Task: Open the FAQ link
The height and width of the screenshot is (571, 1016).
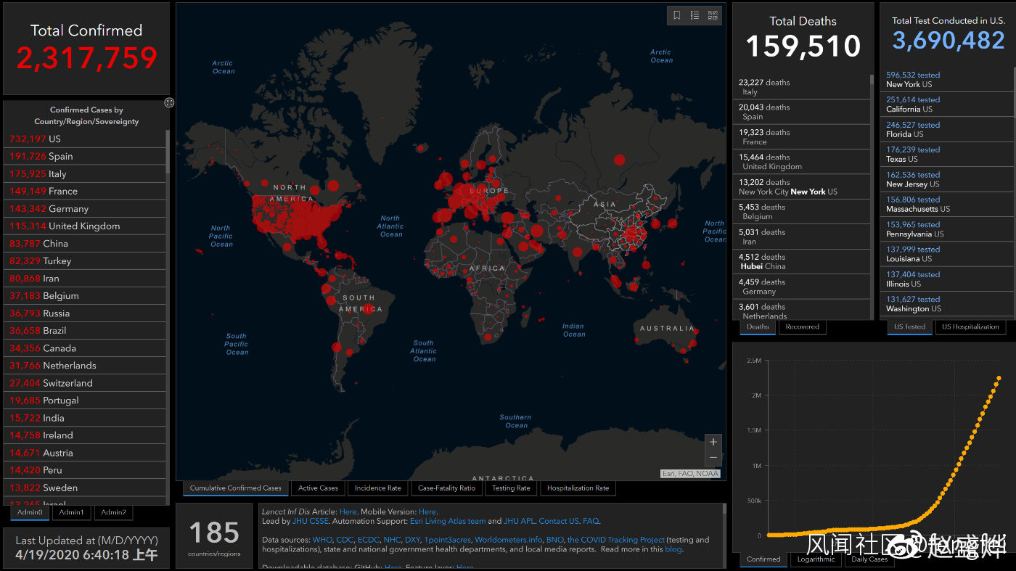Action: 591,521
